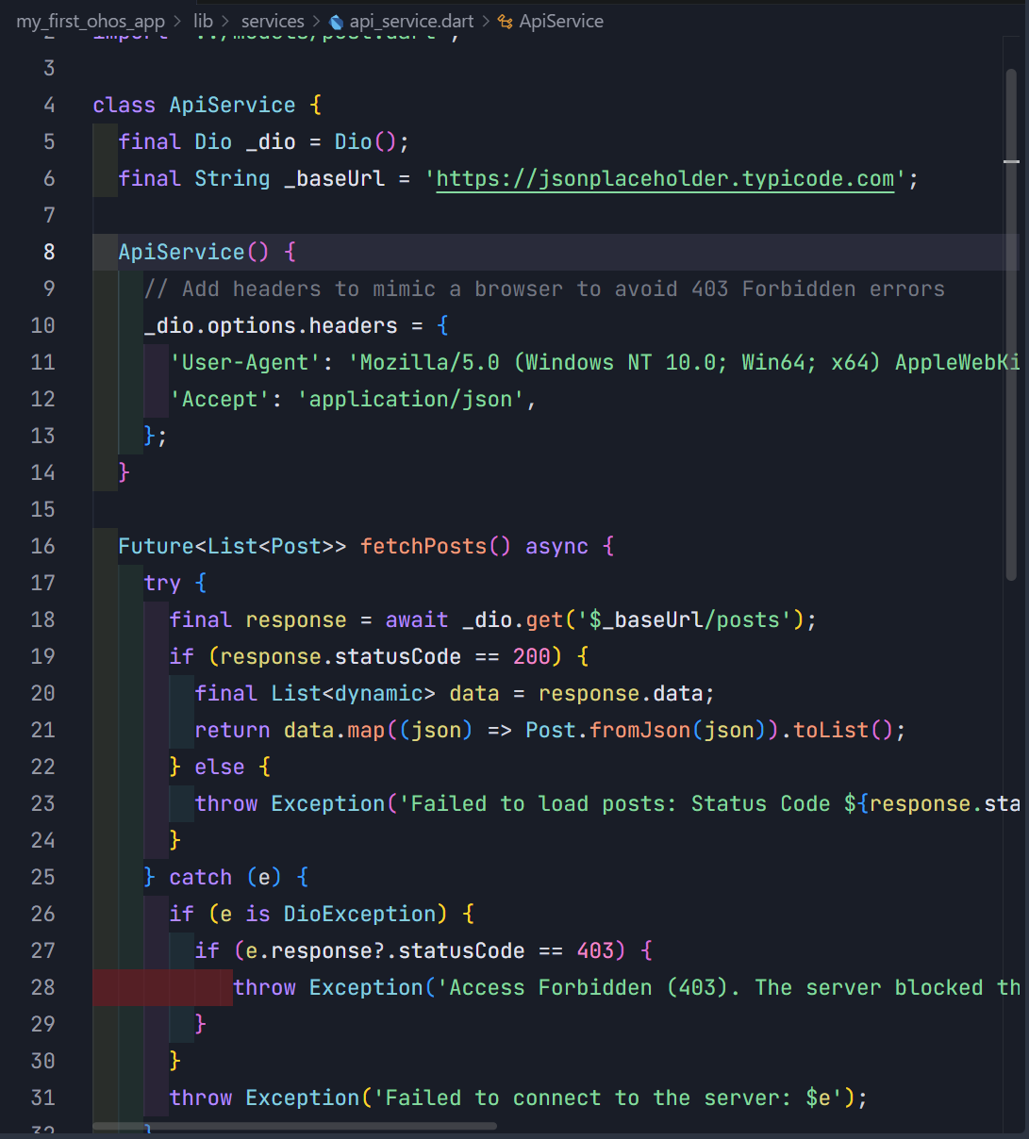Click the '200' status code literal

[x=532, y=656]
